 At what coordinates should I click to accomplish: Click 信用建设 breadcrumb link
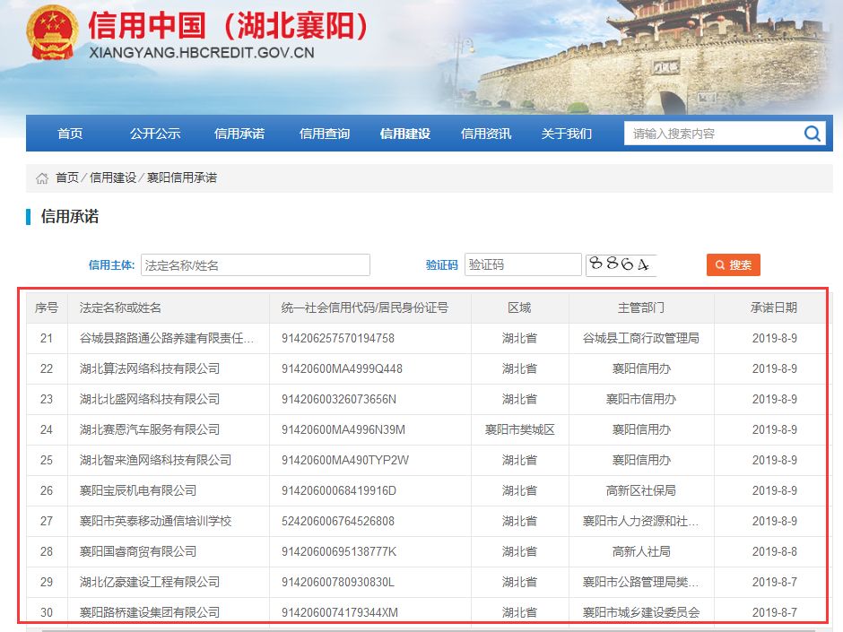113,177
